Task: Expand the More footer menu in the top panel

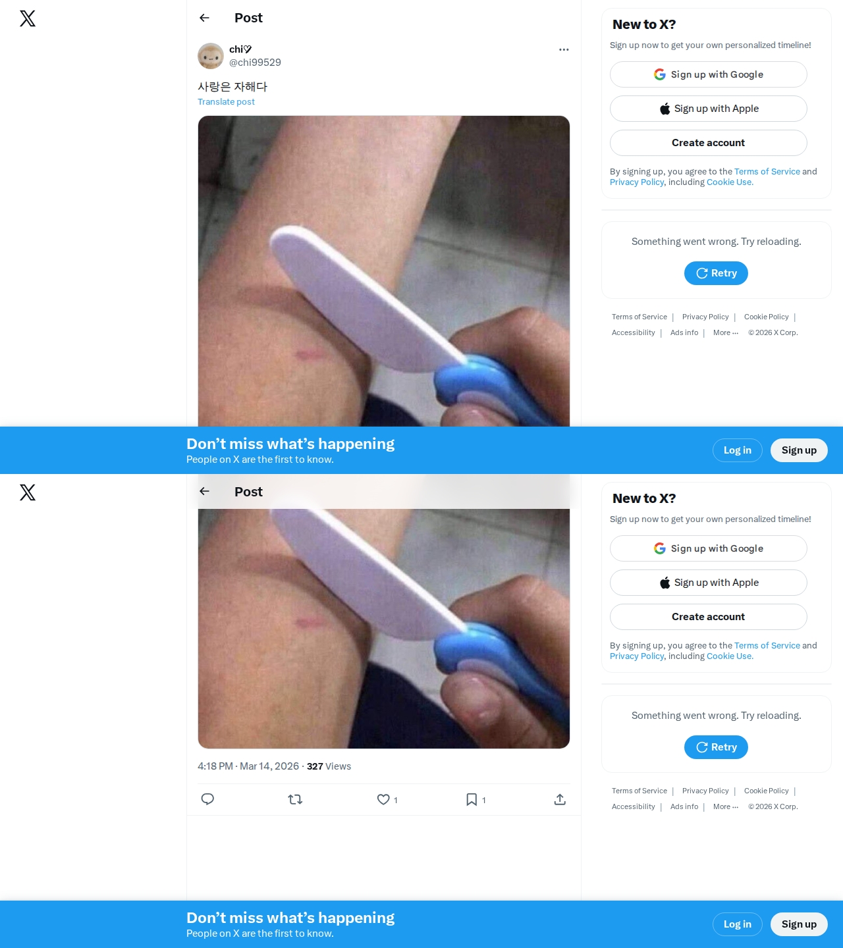Action: tap(726, 332)
